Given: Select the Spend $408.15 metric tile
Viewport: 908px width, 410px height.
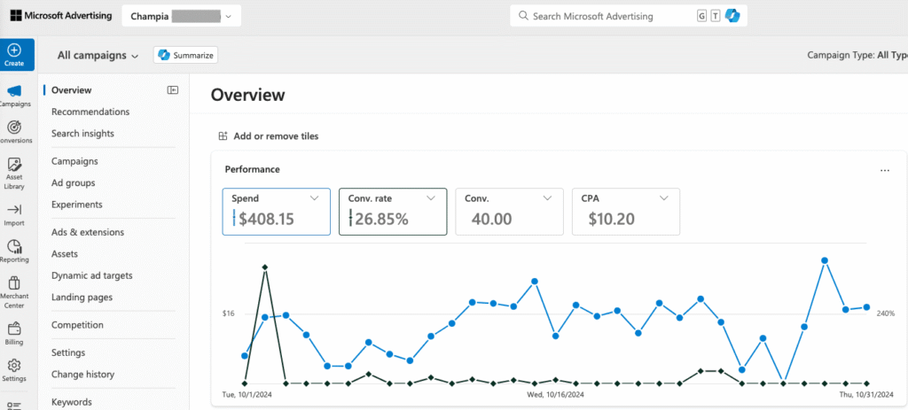Looking at the screenshot, I should (277, 212).
